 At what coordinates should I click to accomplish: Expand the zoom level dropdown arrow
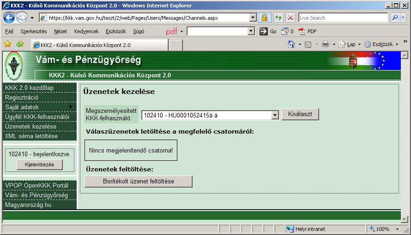coord(397,229)
